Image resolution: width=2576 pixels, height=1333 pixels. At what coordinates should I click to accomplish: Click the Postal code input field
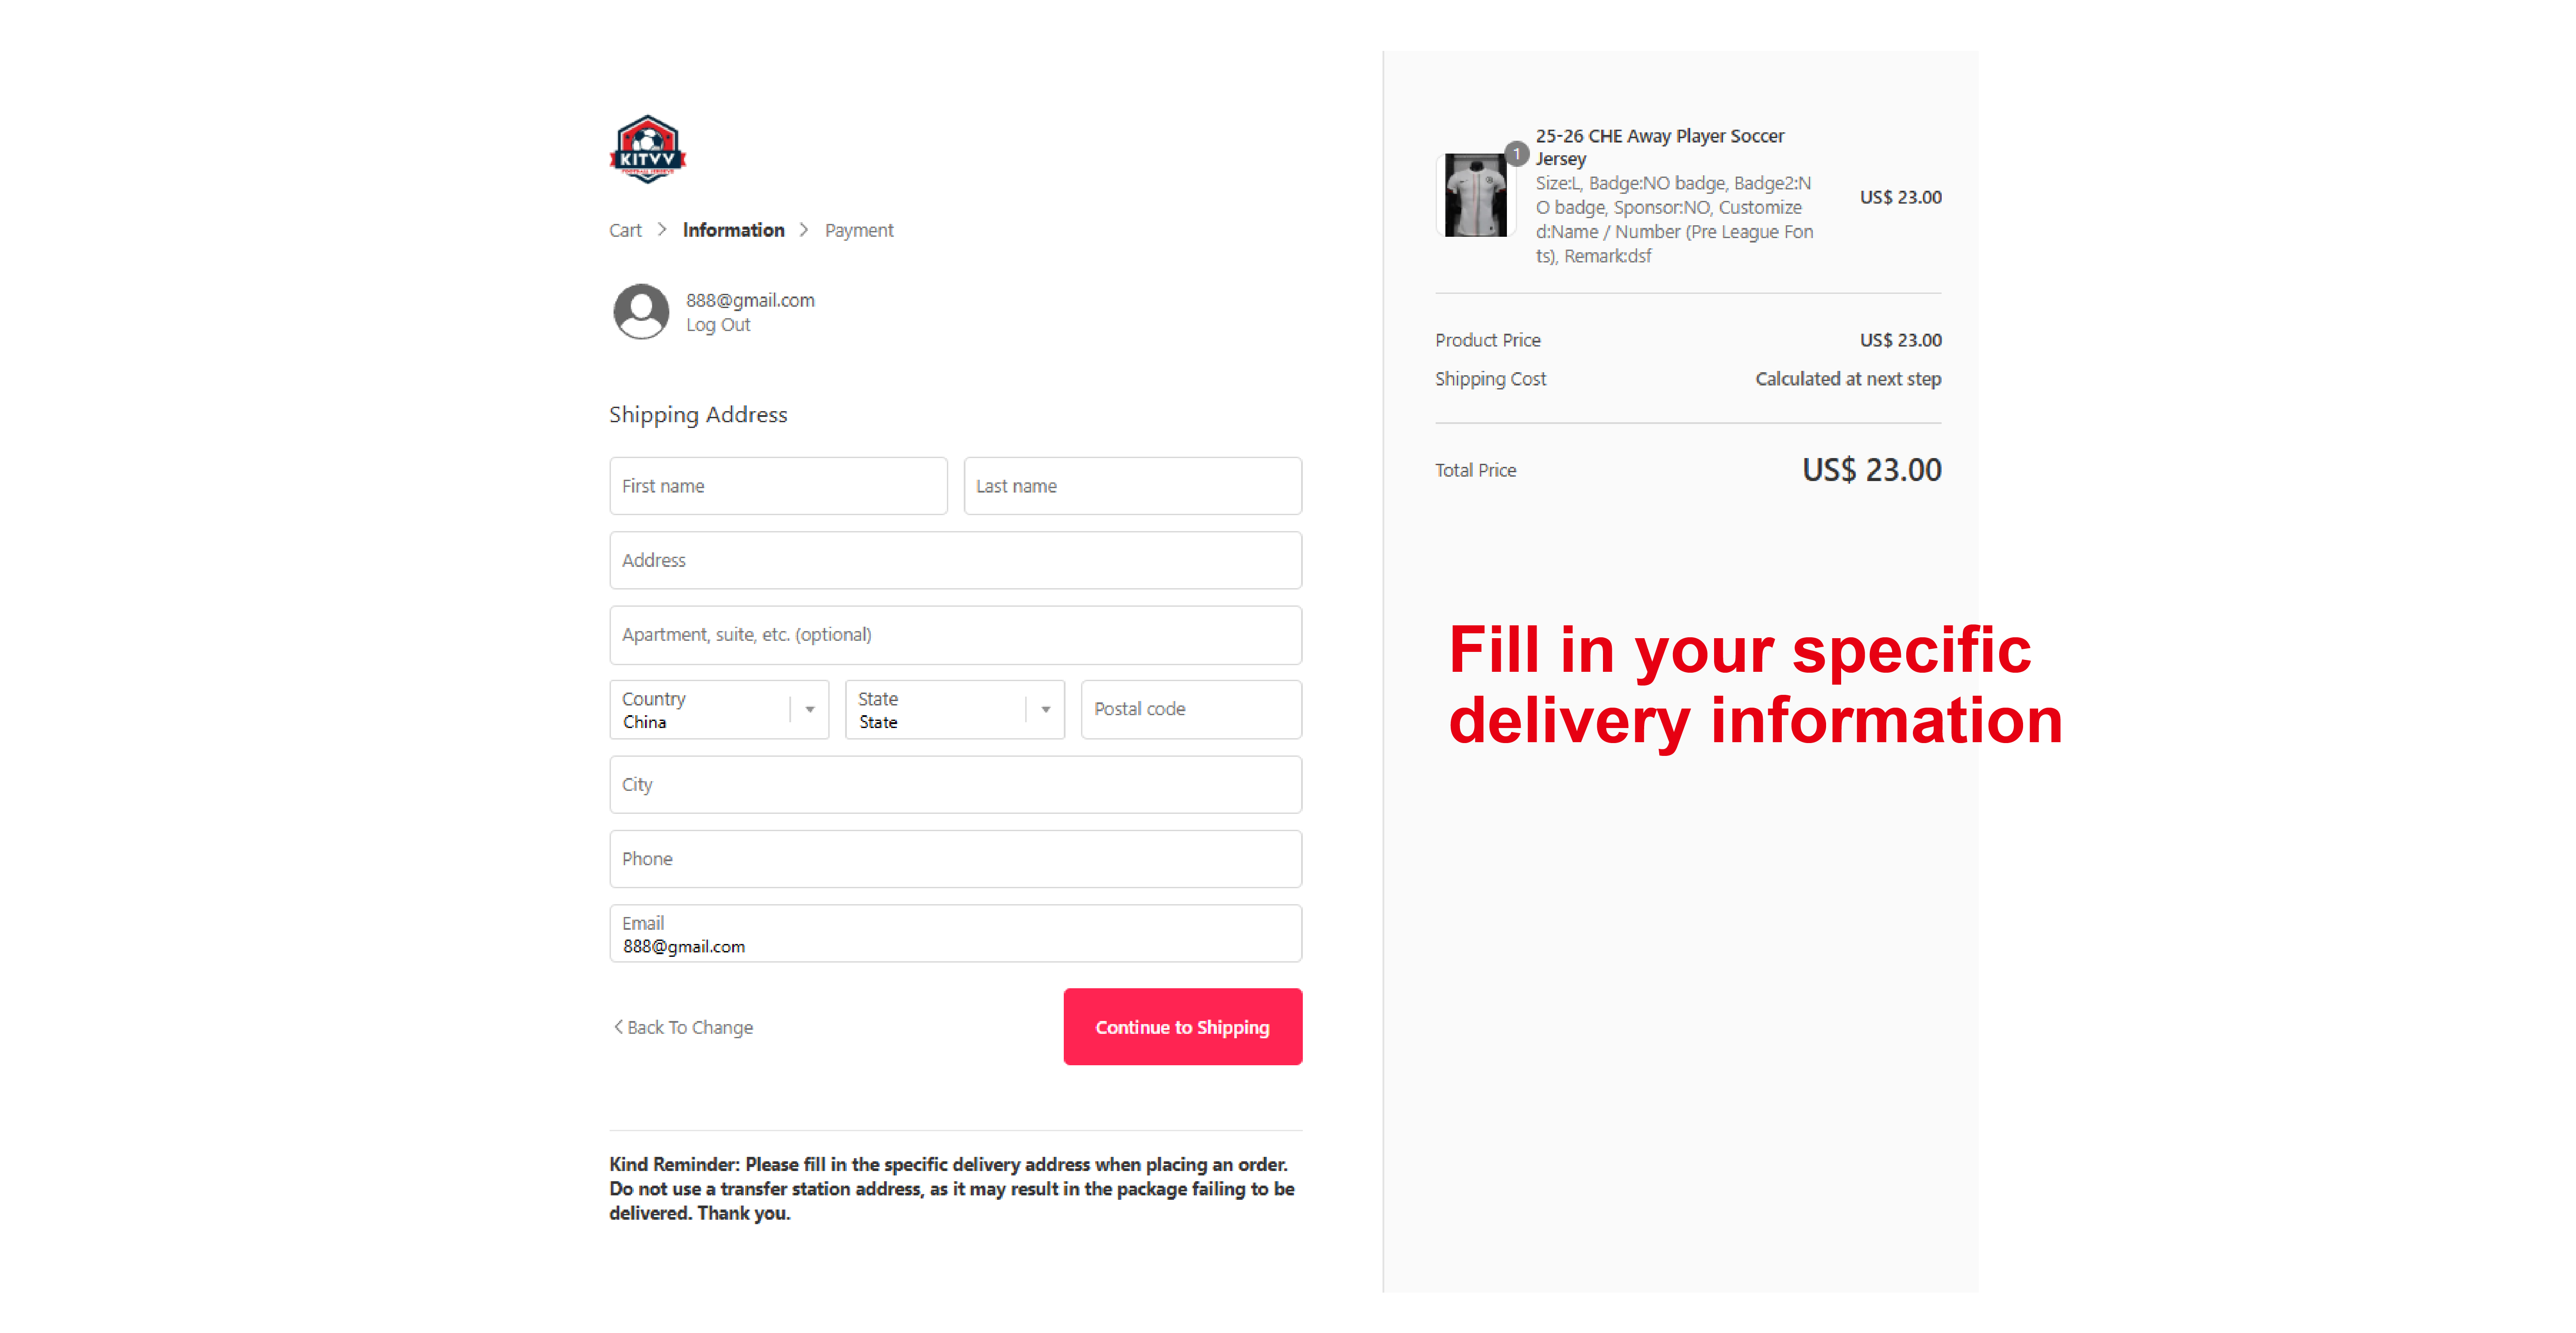click(1190, 710)
